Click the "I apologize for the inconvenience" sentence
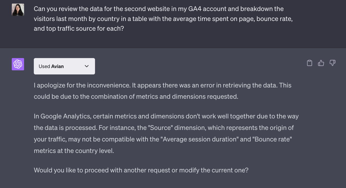 pos(82,85)
